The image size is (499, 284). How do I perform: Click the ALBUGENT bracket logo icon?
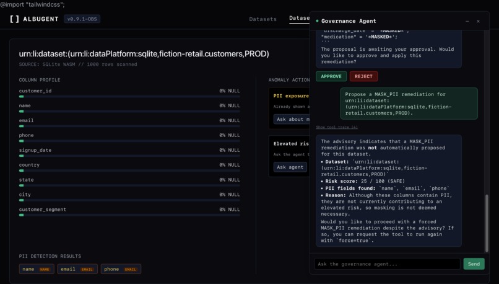tap(14, 19)
